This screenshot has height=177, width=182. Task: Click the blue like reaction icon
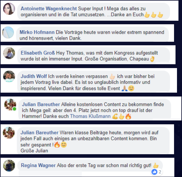click(x=154, y=172)
